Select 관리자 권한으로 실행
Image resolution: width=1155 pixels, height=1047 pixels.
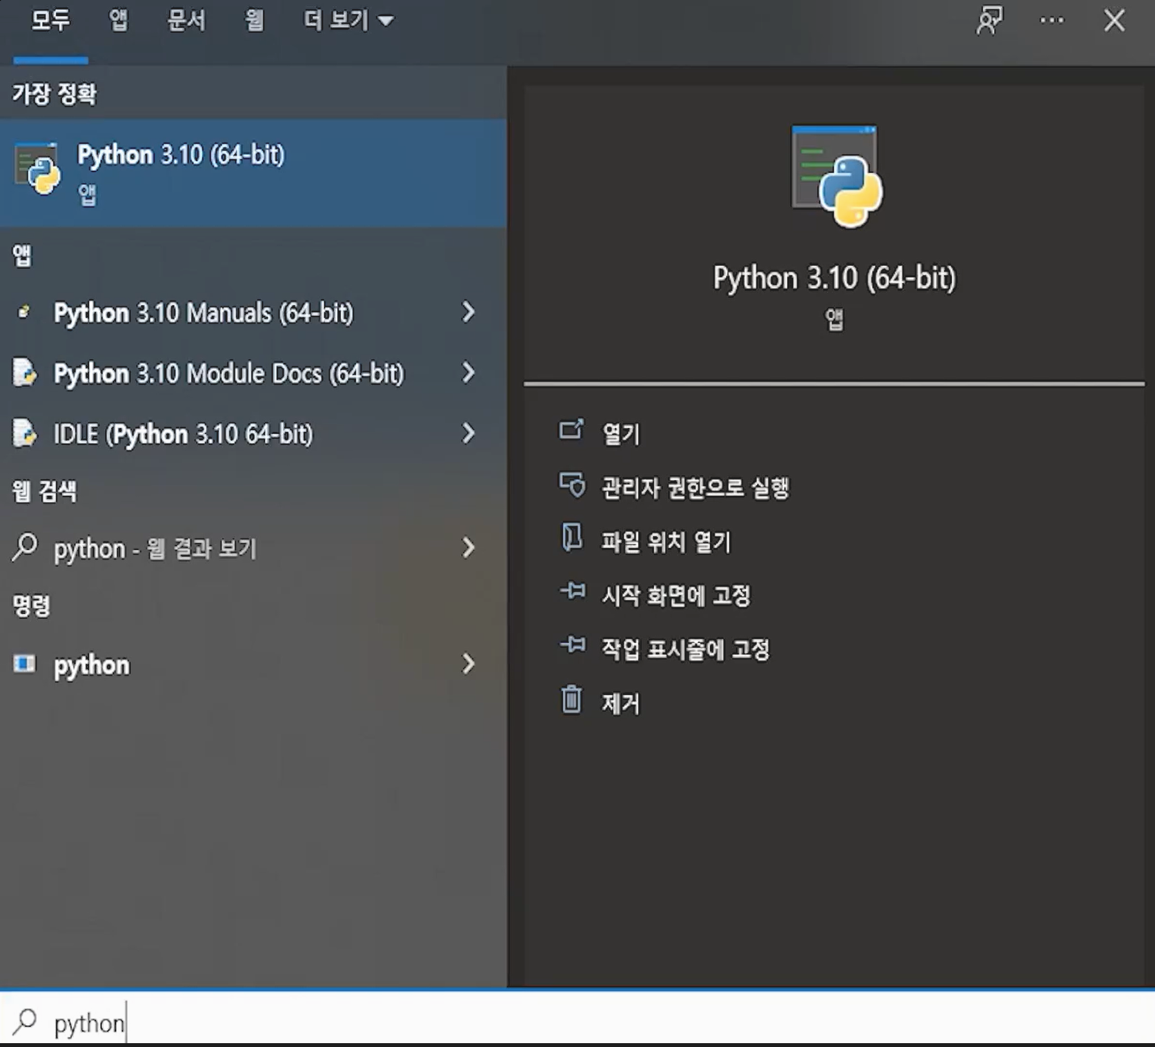point(695,487)
